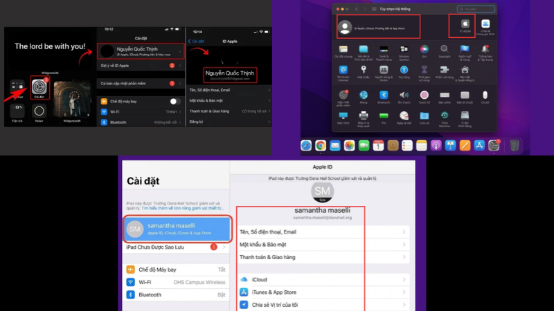Viewport: 554px width, 311px height.
Task: Open ID Apple pane icon on Mac
Action: [465, 26]
